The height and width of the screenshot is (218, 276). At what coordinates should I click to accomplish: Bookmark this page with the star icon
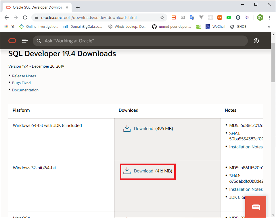[x=162, y=17]
